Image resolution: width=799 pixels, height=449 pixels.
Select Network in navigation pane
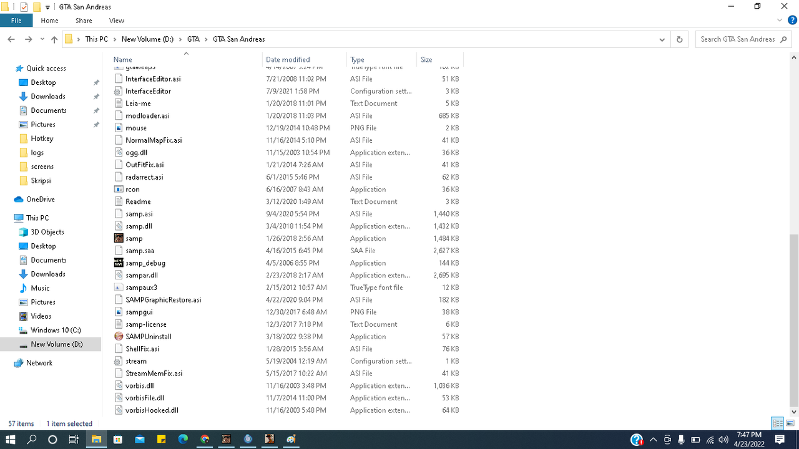tap(39, 363)
